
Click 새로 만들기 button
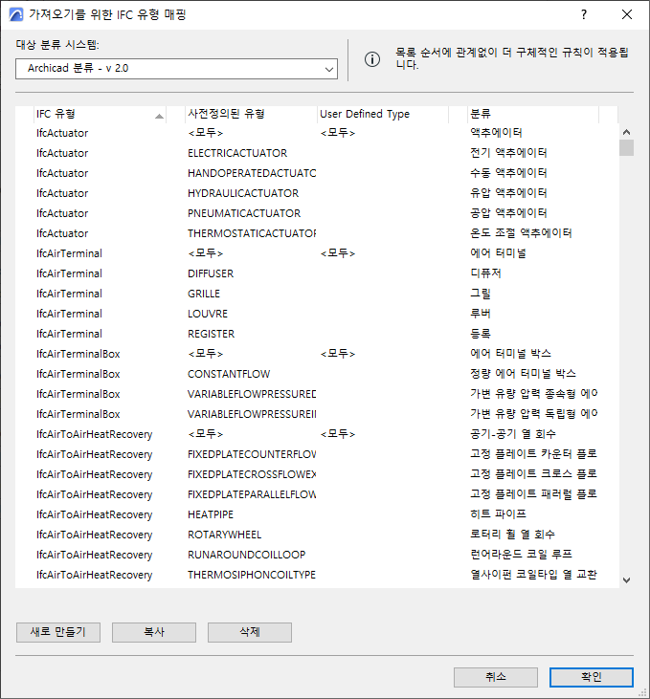[58, 632]
